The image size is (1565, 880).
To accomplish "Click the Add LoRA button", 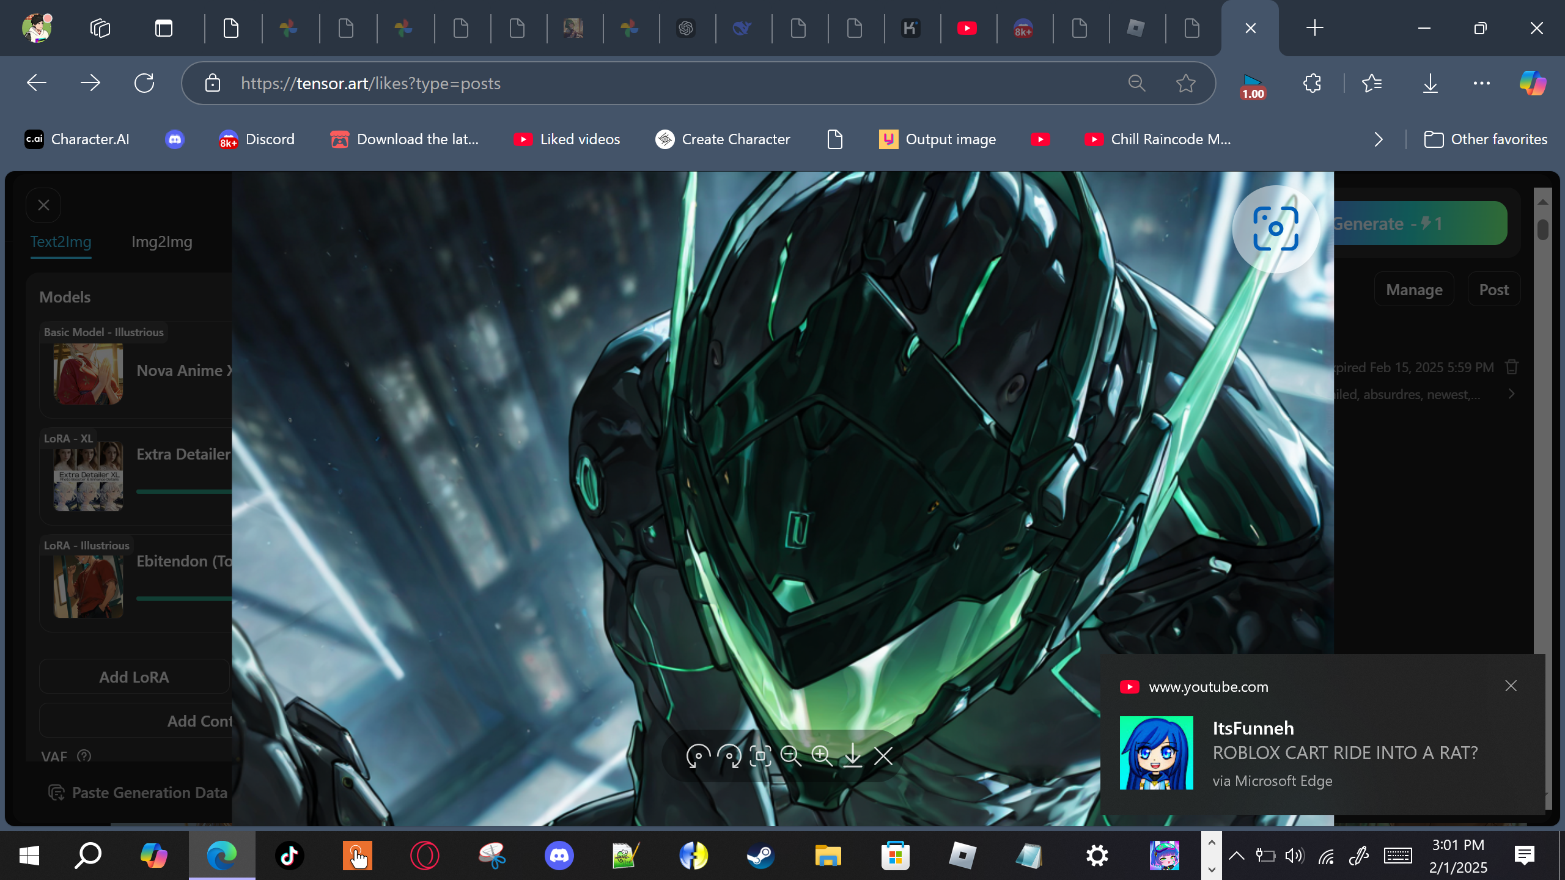I will click(x=134, y=676).
